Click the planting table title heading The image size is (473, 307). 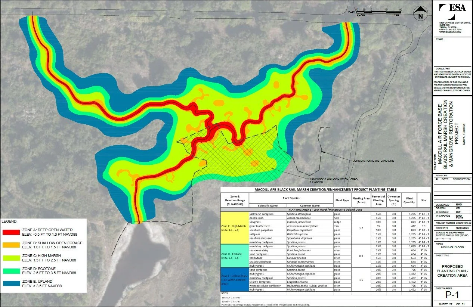[325, 190]
